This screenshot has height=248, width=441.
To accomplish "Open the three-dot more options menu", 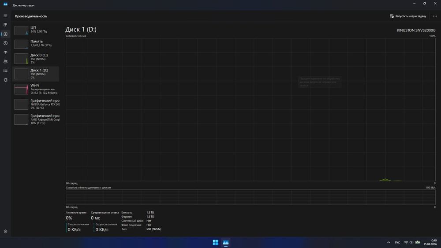I will 435,16.
